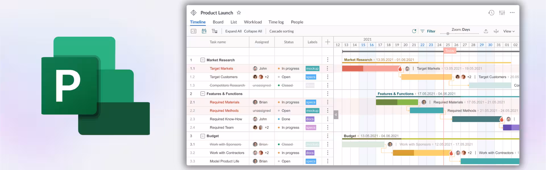Star the Product Launch project as favorite

239,13
